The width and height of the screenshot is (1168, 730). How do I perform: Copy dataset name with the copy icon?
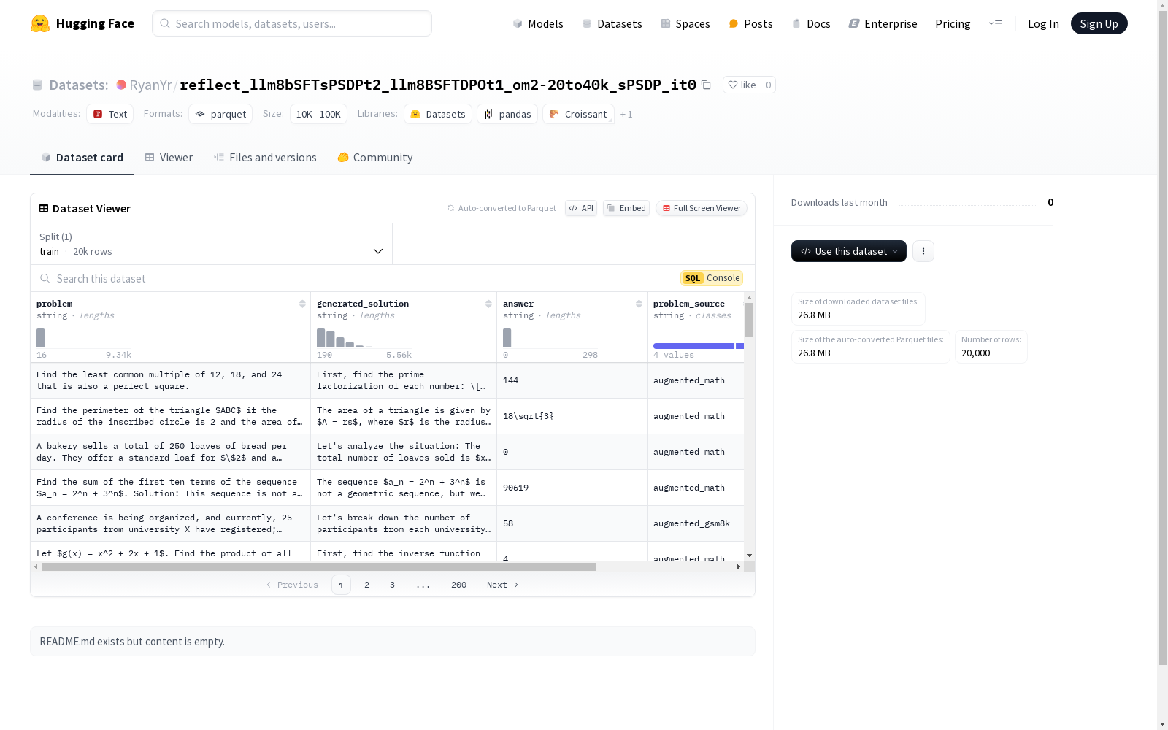point(706,85)
